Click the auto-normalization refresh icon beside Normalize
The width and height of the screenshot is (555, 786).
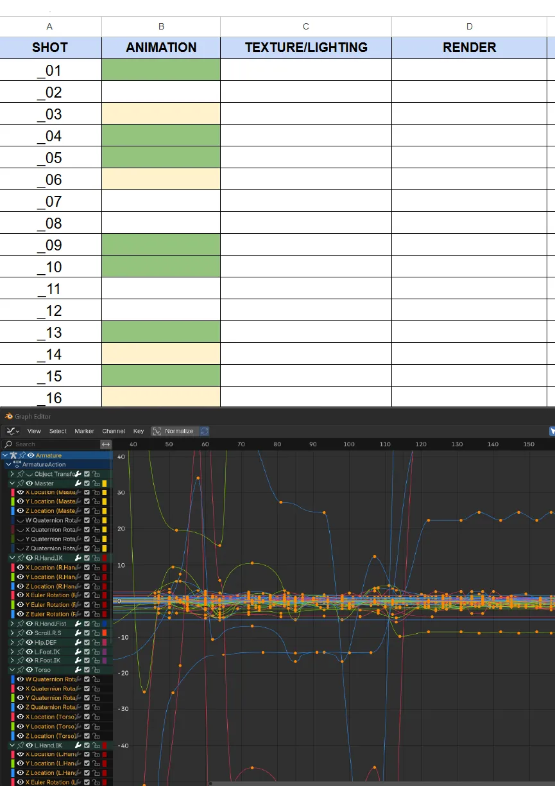pos(204,431)
